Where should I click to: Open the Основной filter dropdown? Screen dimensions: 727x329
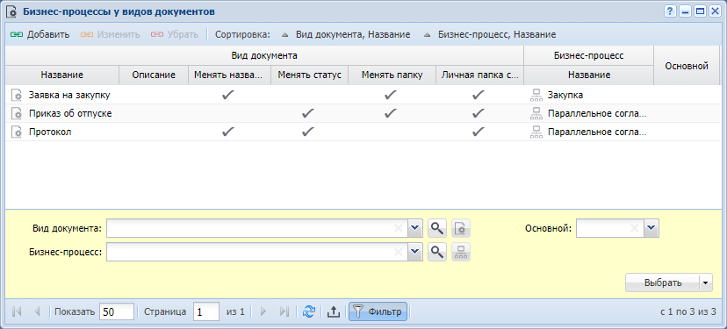(x=651, y=228)
